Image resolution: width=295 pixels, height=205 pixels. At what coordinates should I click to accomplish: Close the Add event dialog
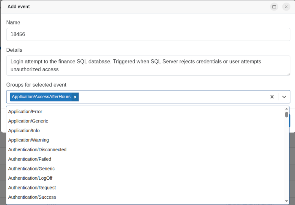point(286,7)
